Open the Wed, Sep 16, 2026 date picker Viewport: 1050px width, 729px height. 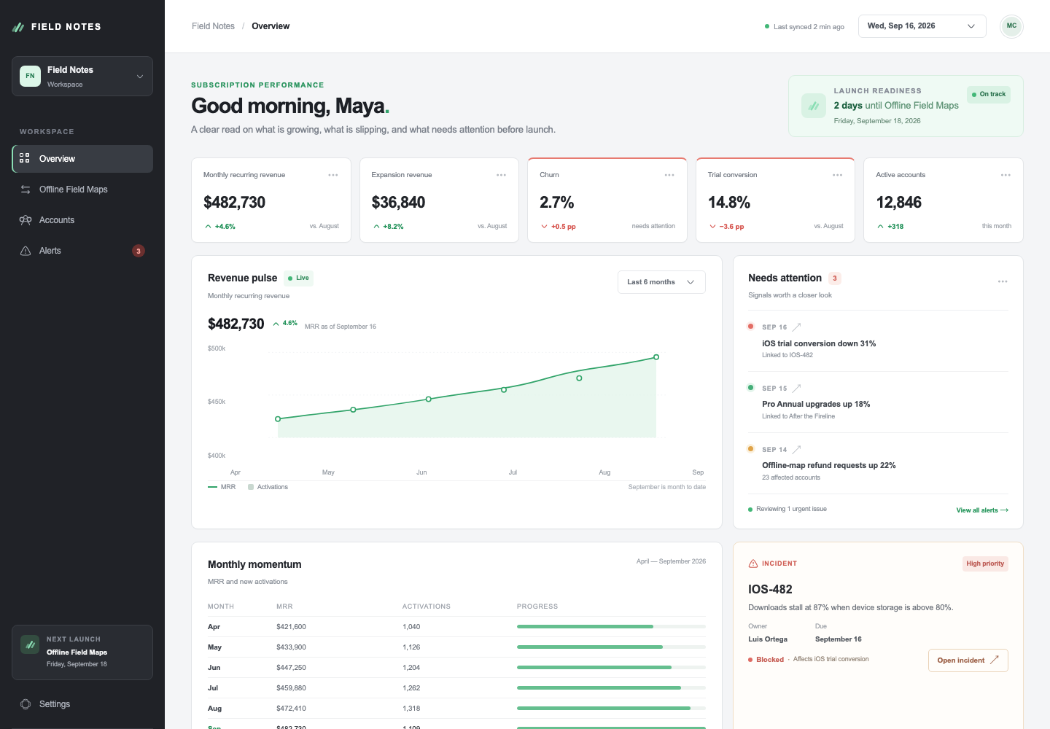click(922, 26)
